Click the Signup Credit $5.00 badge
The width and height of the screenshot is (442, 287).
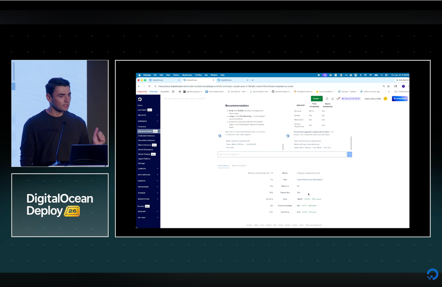pos(351,98)
